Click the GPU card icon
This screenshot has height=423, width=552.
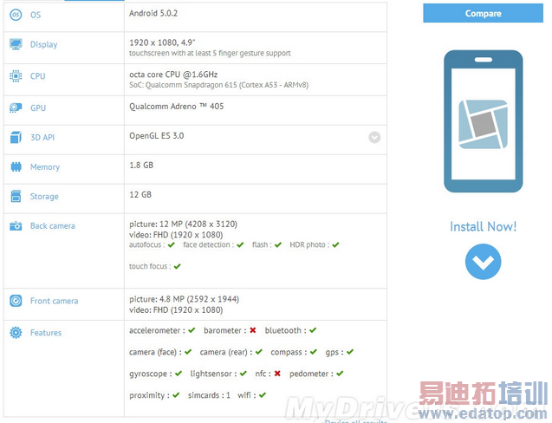(16, 107)
